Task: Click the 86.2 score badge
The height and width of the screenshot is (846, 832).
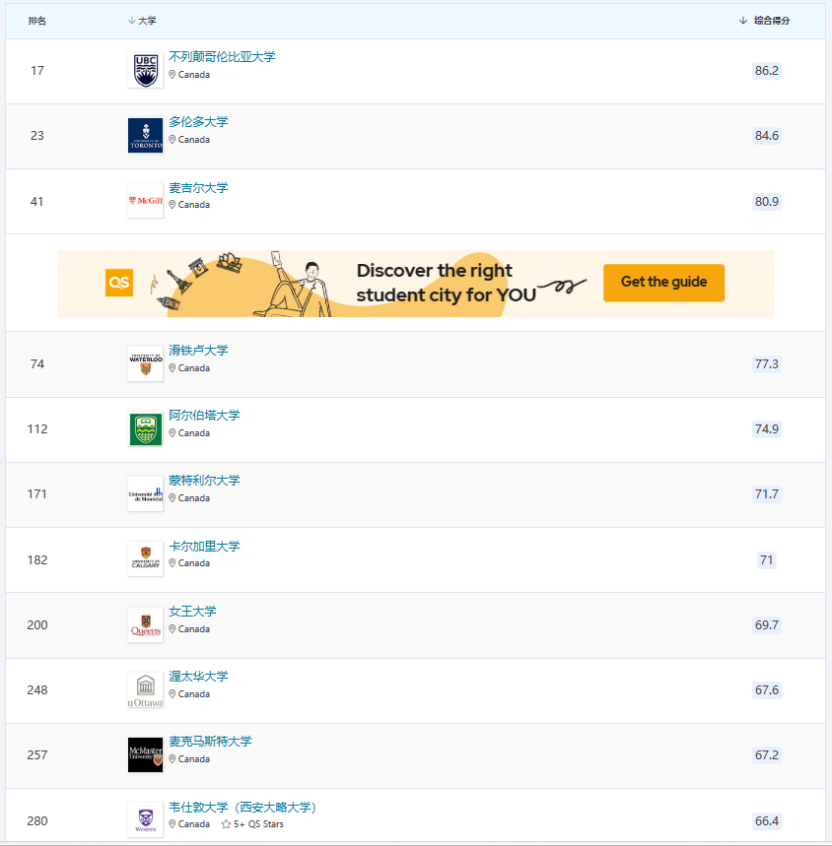Action: (767, 71)
